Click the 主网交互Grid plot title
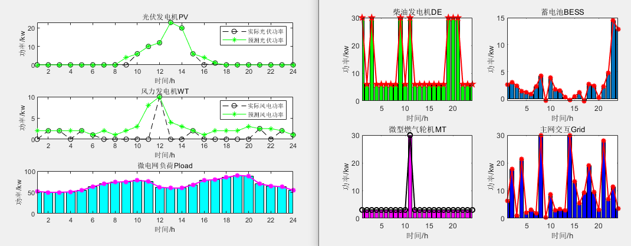 point(560,129)
